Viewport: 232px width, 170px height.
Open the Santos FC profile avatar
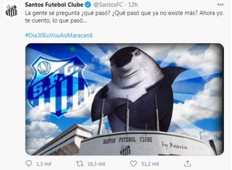(x=11, y=11)
